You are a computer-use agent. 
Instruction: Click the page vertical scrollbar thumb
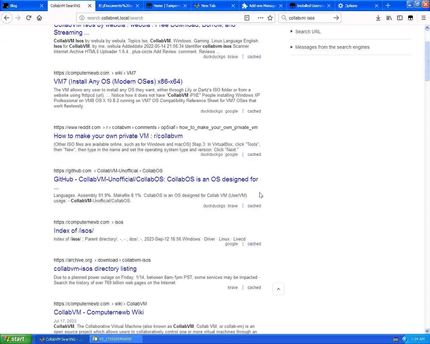click(427, 61)
